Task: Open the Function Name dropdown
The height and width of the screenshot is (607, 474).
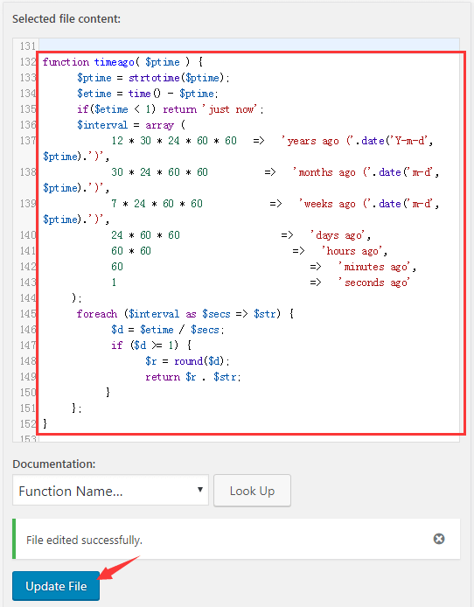Action: [110, 490]
